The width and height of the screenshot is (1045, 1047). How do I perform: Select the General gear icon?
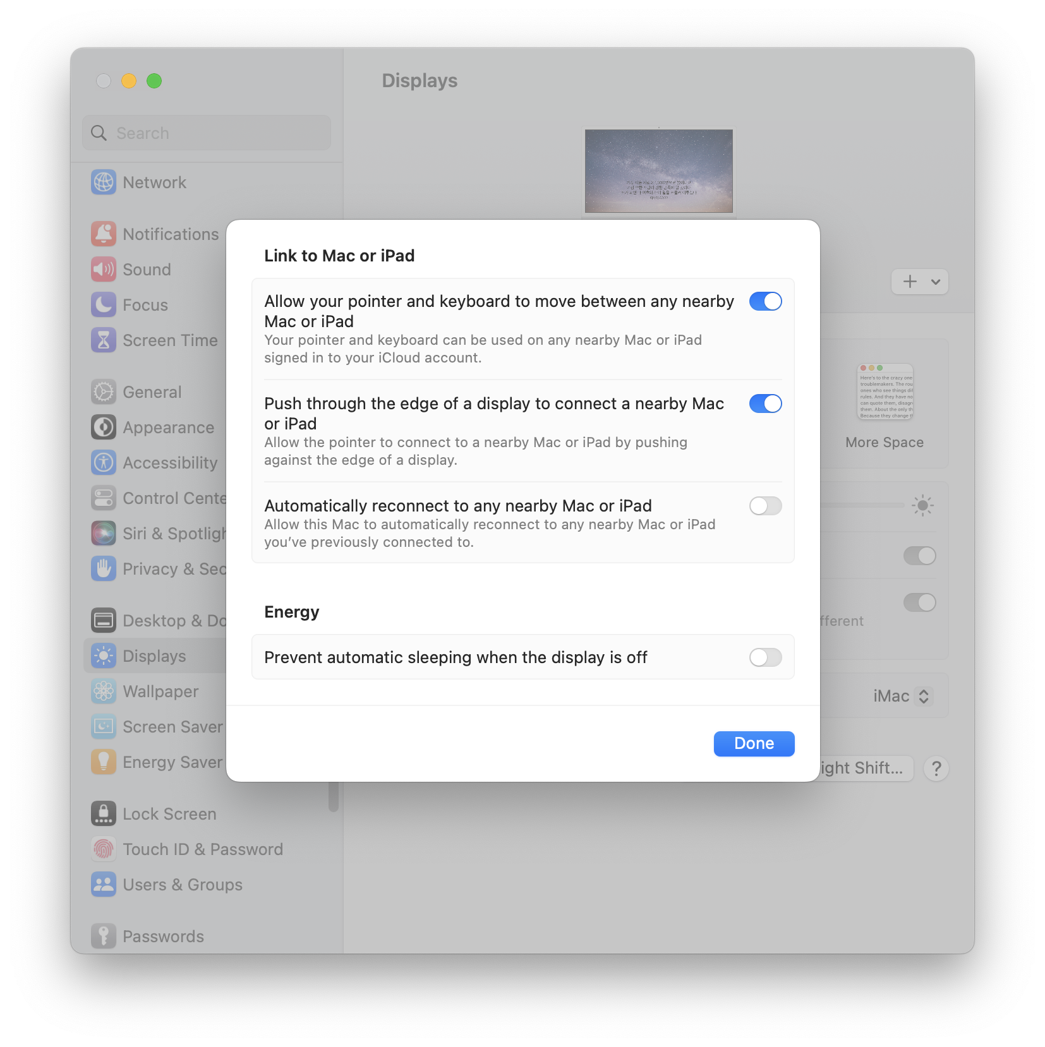tap(104, 392)
